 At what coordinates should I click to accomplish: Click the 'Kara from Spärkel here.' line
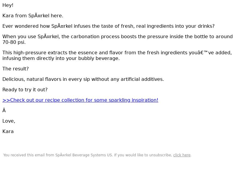(33, 16)
